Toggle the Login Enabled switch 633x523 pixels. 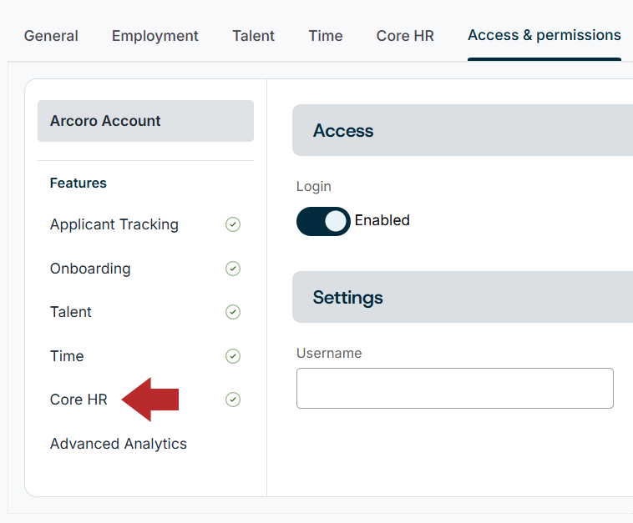(x=323, y=221)
